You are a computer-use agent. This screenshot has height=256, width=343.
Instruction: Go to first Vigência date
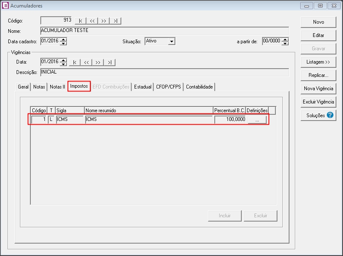[75, 62]
